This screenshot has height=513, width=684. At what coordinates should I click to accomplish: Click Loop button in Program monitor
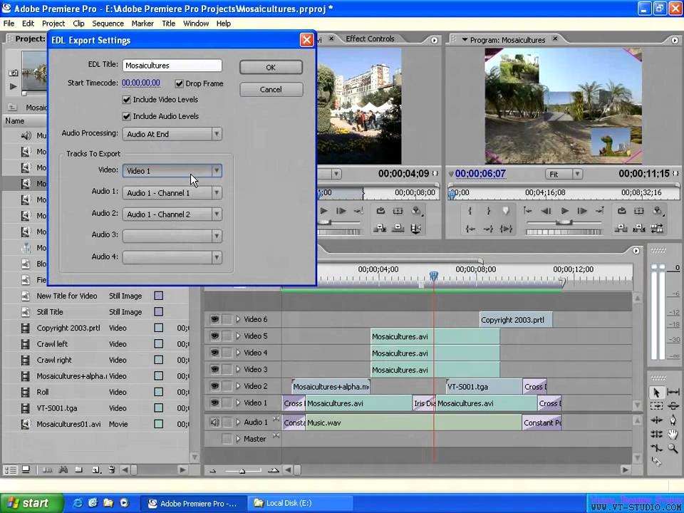(621, 211)
